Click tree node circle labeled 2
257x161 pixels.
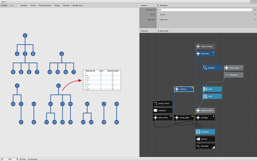coord(17,54)
